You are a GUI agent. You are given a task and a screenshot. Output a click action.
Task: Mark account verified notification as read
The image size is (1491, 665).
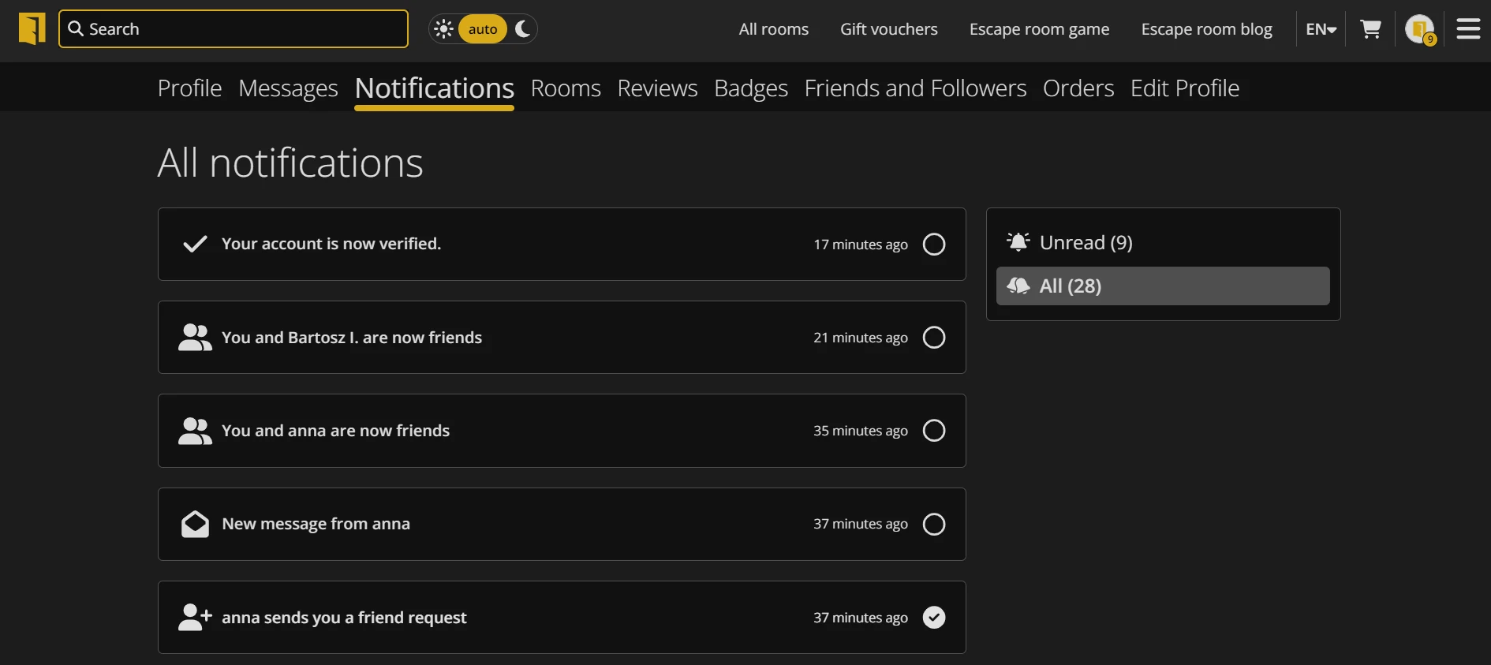click(933, 245)
